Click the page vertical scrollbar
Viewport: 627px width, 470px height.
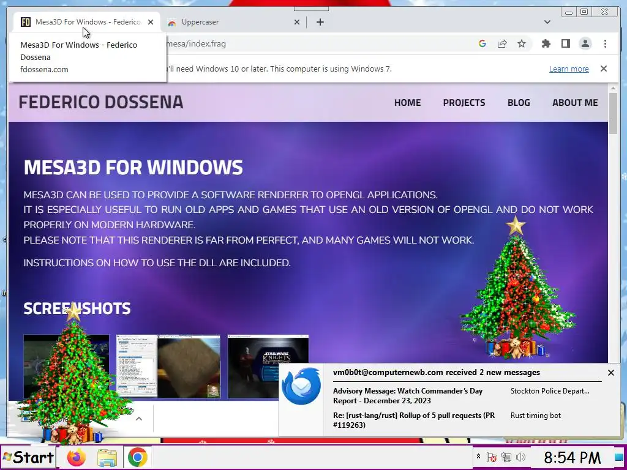613,113
